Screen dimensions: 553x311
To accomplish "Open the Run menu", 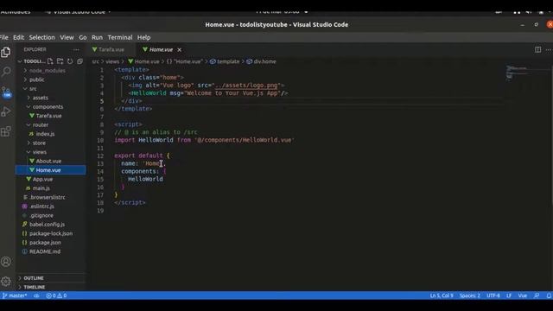I will pyautogui.click(x=97, y=37).
